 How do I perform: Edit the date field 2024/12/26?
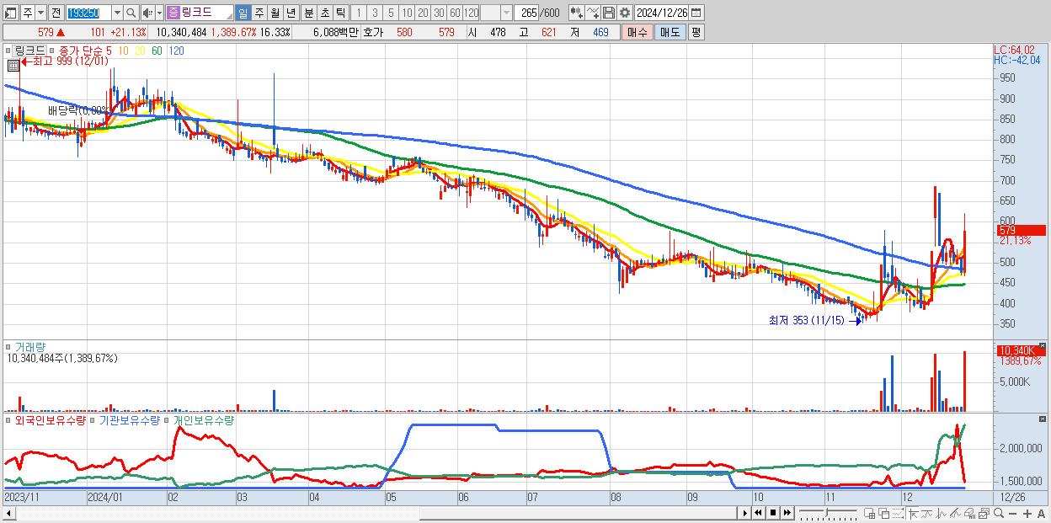coord(662,13)
